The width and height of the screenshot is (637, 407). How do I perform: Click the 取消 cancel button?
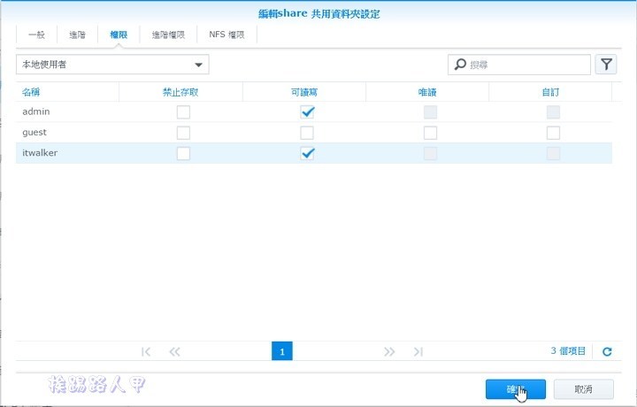point(583,389)
